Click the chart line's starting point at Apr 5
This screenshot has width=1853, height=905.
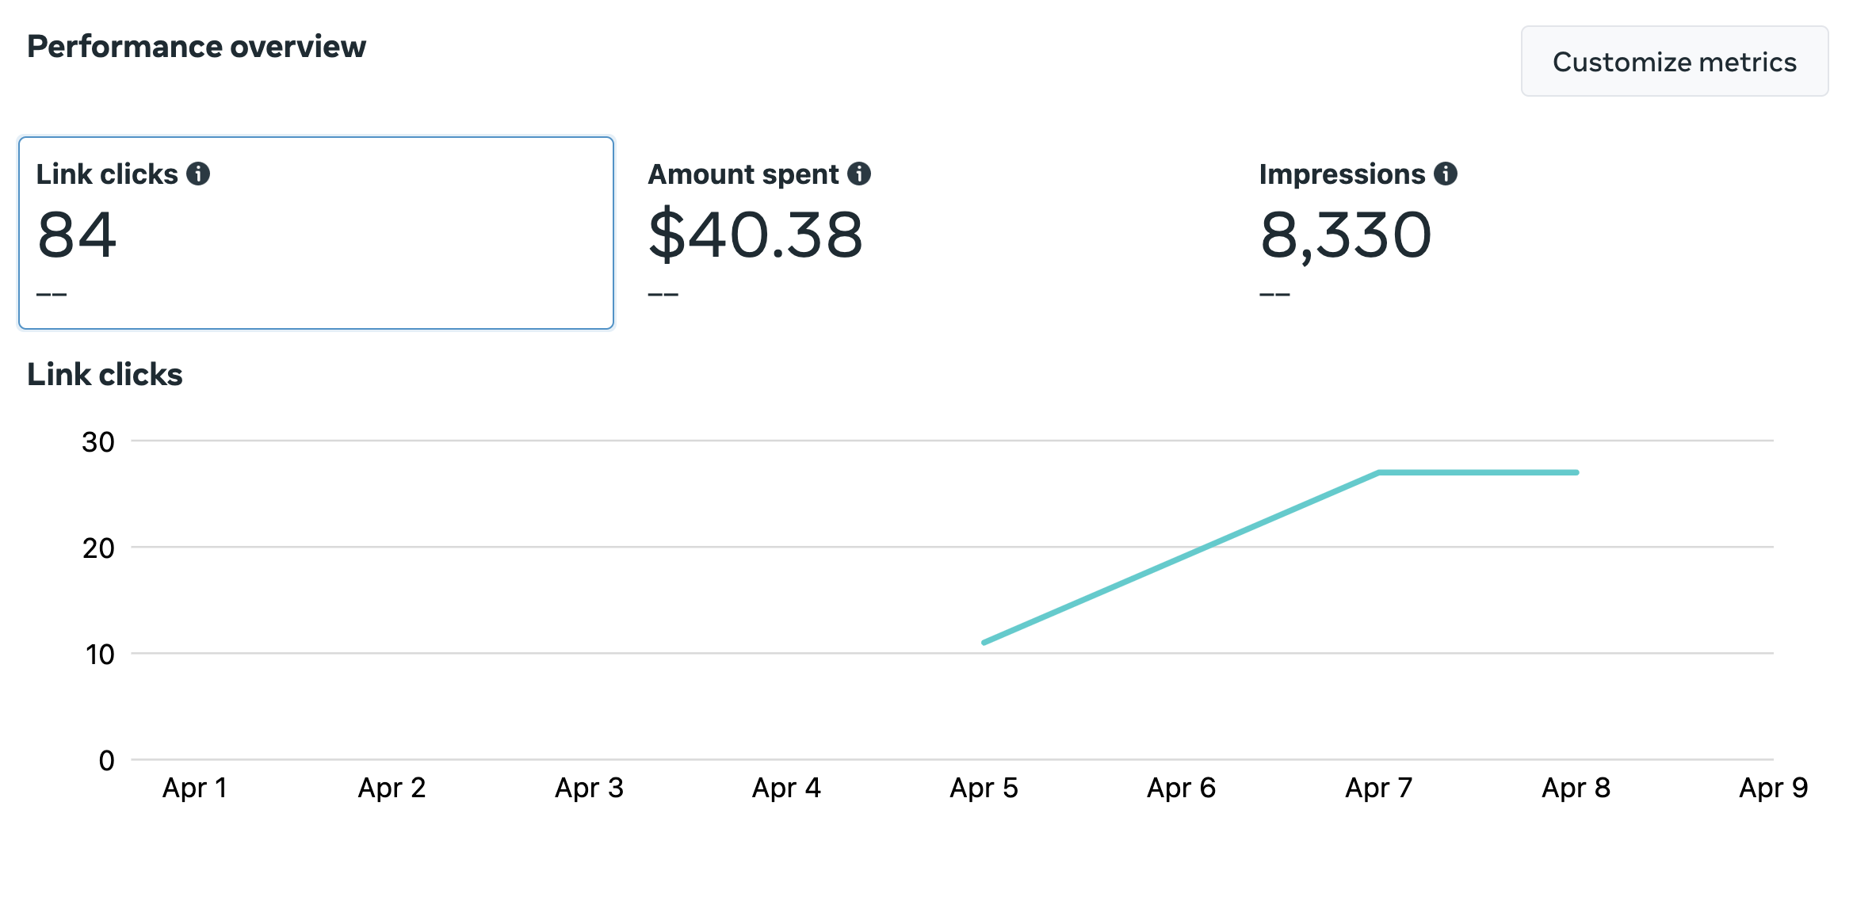pyautogui.click(x=984, y=642)
